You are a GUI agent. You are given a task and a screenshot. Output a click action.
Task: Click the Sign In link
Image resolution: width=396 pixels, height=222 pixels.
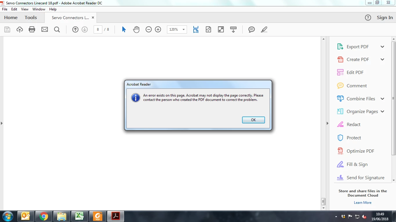coord(385,18)
